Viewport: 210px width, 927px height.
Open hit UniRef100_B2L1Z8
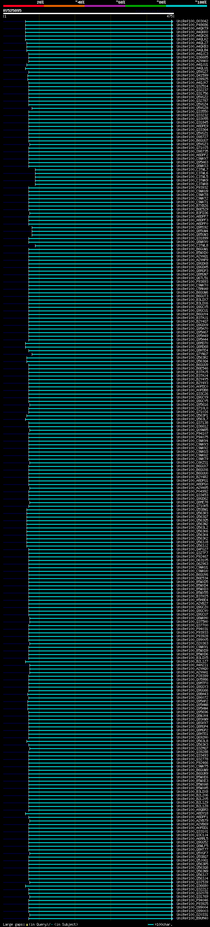click(192, 806)
